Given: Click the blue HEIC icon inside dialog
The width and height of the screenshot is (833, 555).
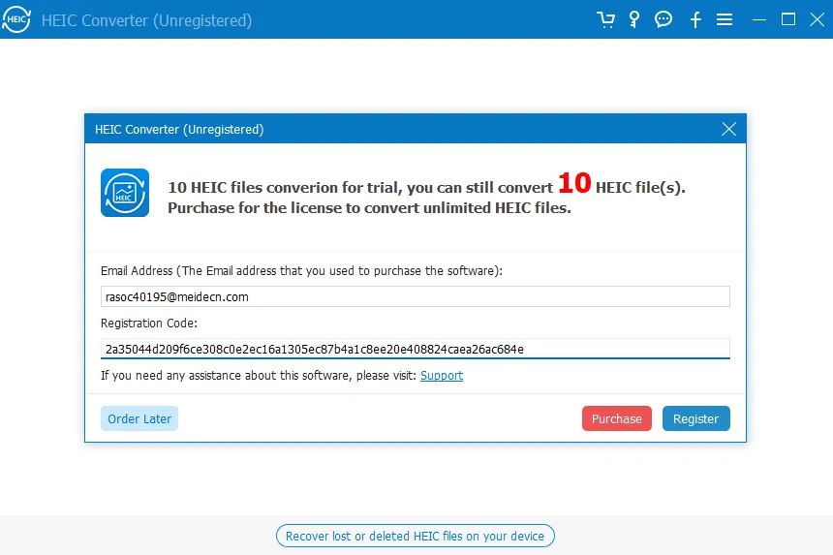Looking at the screenshot, I should 125,193.
